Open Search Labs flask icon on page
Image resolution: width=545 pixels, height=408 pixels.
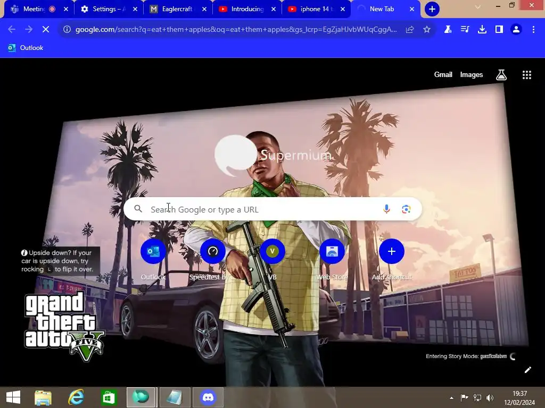coord(501,74)
